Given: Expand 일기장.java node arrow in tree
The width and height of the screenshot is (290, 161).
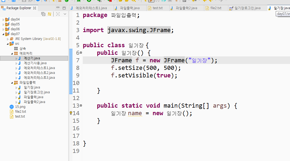Looking at the screenshot, I should coord(16,88).
